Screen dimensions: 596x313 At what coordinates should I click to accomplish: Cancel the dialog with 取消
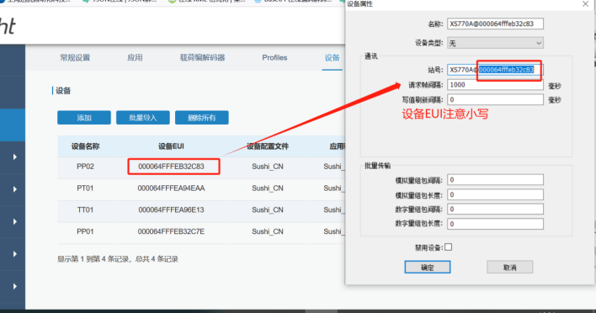510,267
